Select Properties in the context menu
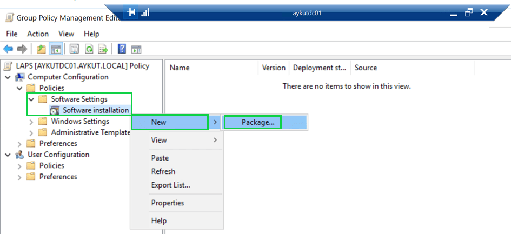511x234 pixels. coord(168,203)
